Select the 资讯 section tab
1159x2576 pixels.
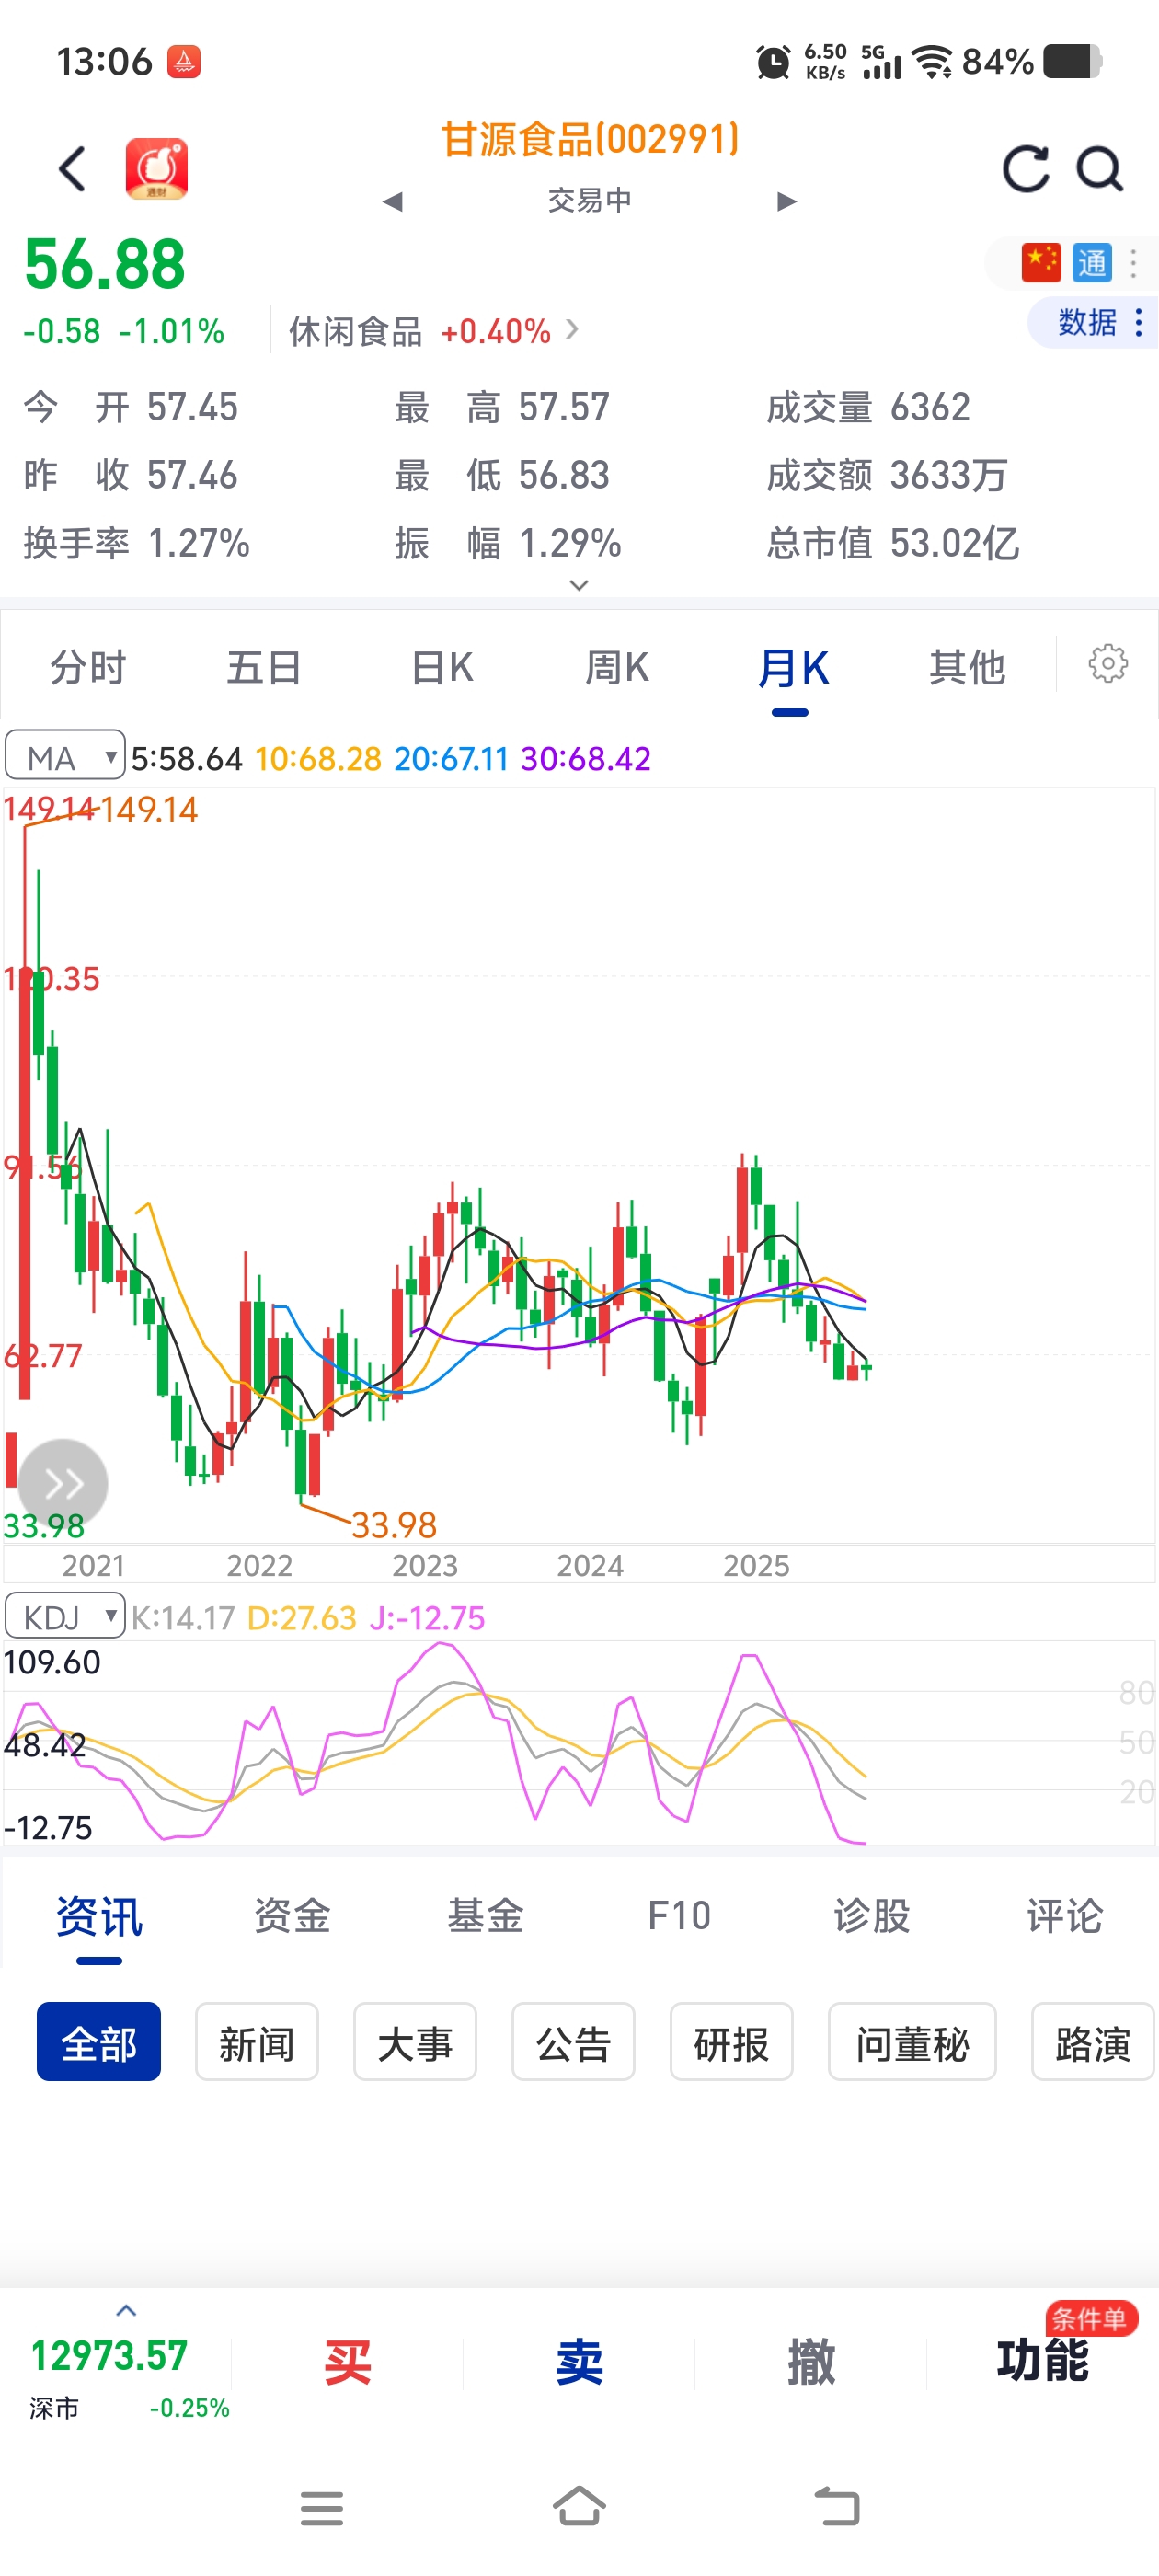(99, 1916)
